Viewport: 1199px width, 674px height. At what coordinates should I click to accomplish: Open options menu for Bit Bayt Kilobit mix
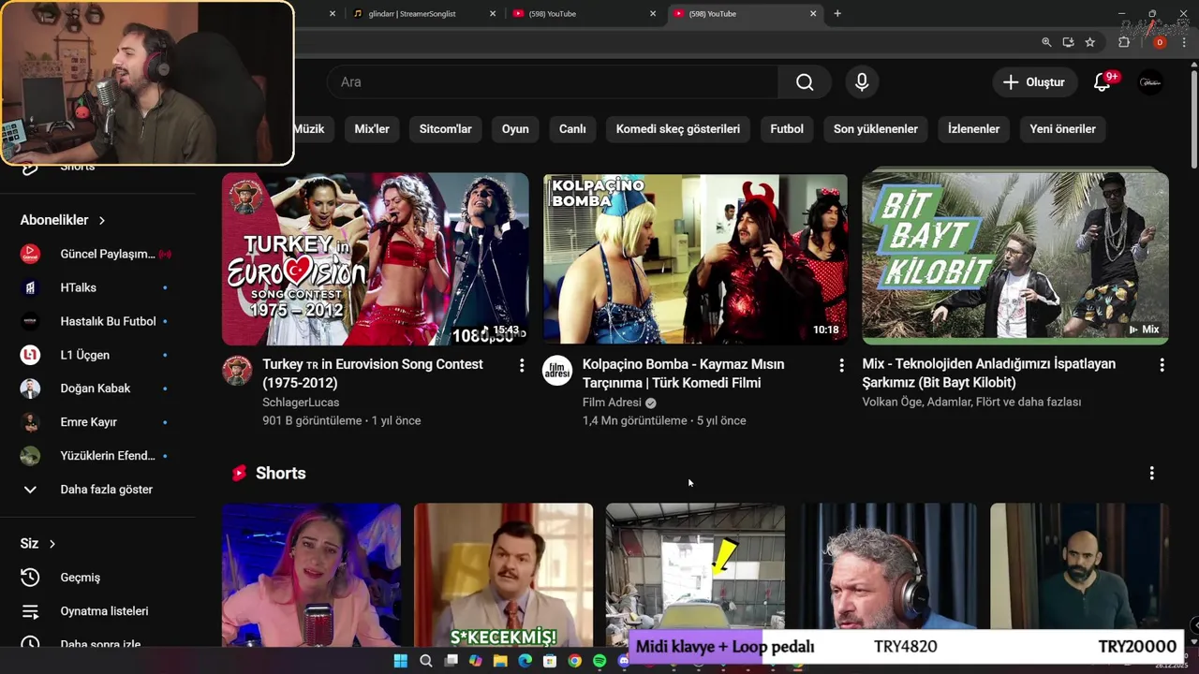tap(1162, 366)
